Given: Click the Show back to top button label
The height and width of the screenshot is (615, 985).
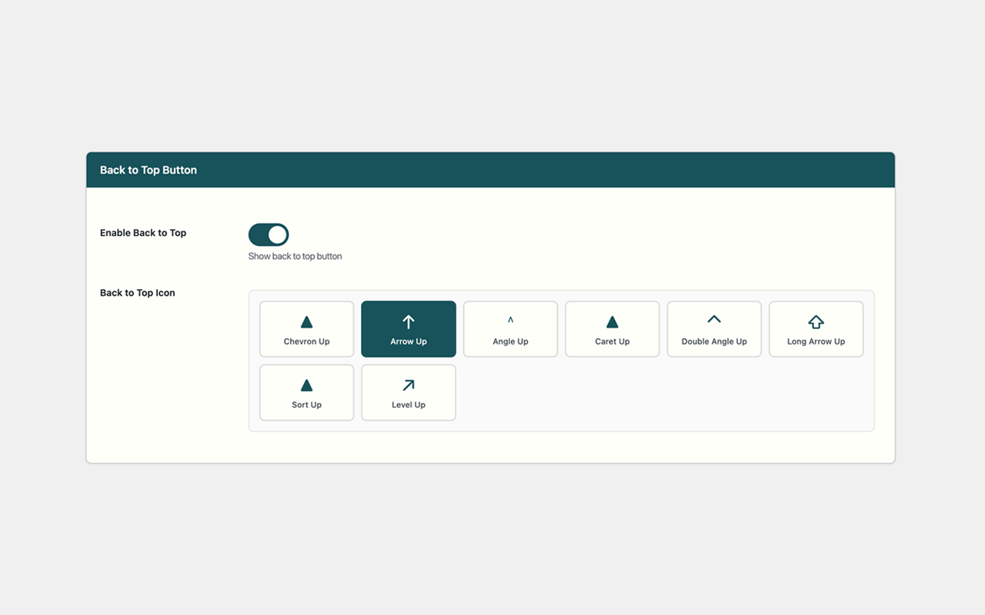Looking at the screenshot, I should 295,256.
